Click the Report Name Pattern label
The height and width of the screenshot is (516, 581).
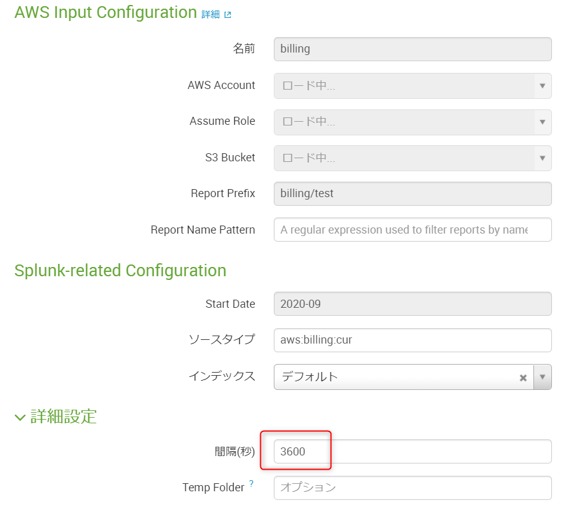coord(203,230)
